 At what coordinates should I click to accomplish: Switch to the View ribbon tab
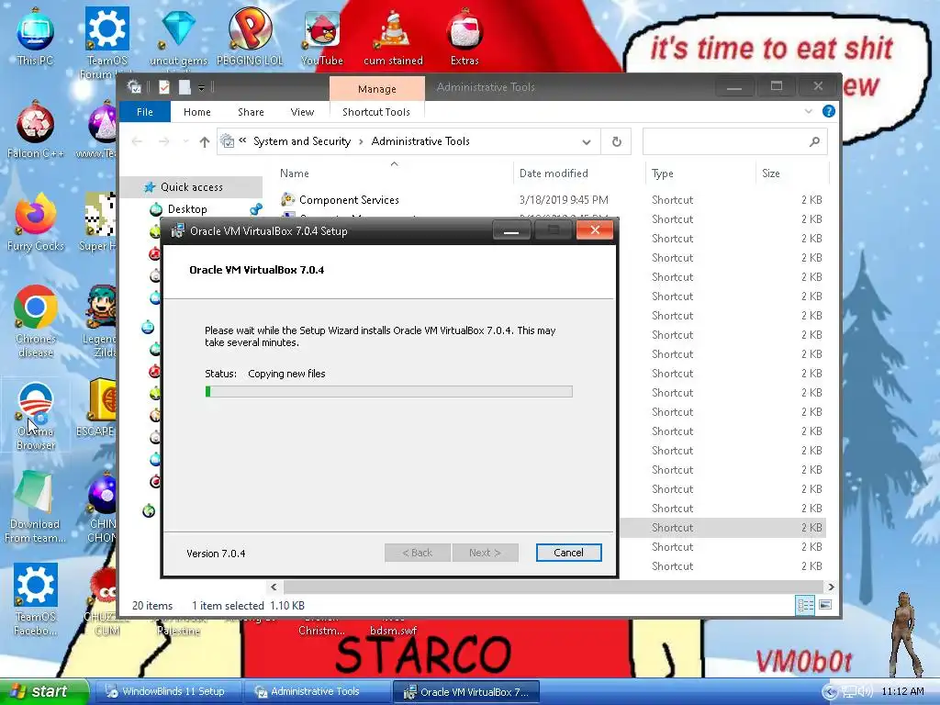point(302,111)
